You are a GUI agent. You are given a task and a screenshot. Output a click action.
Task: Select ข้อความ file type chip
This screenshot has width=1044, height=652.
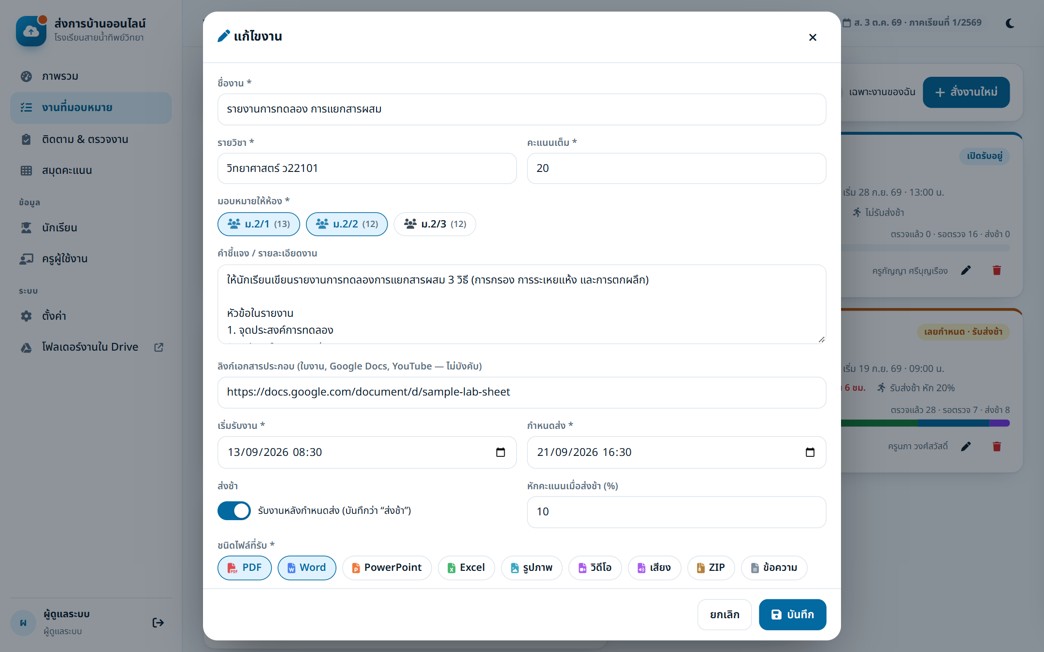click(x=774, y=567)
